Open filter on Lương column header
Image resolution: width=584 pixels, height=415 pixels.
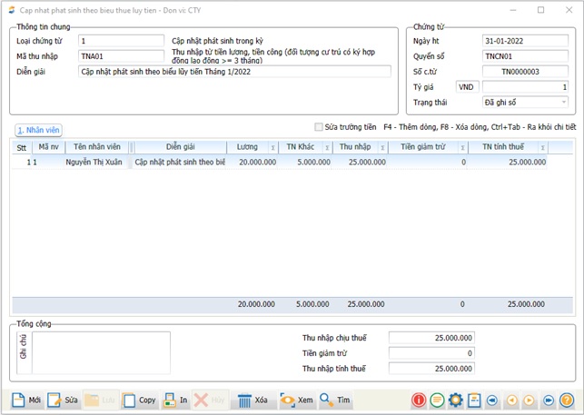pyautogui.click(x=272, y=147)
